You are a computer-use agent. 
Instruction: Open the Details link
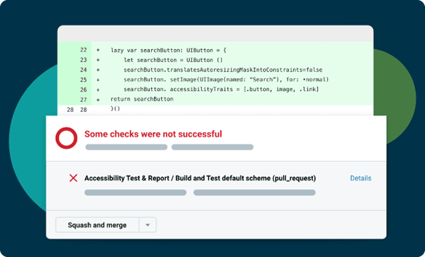click(x=360, y=178)
